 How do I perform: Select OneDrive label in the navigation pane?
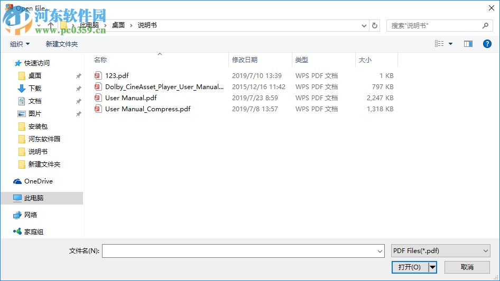[39, 181]
